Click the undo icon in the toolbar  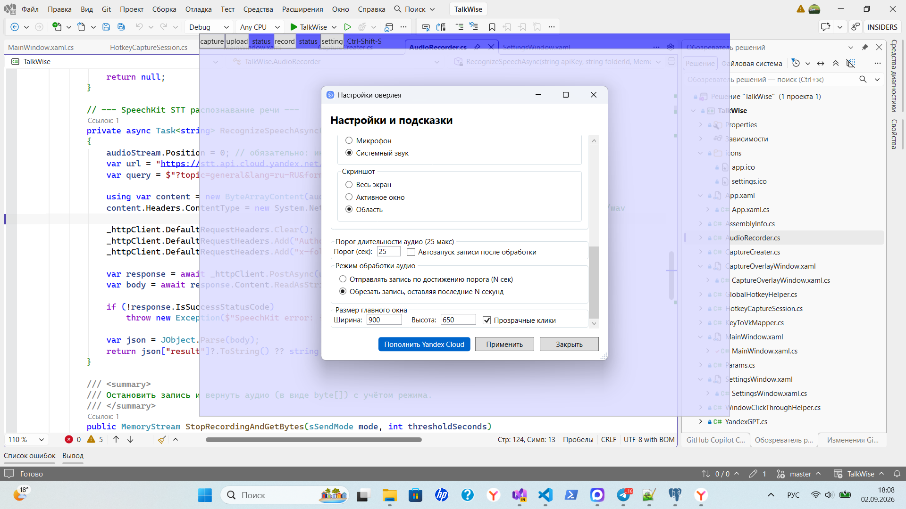click(139, 27)
